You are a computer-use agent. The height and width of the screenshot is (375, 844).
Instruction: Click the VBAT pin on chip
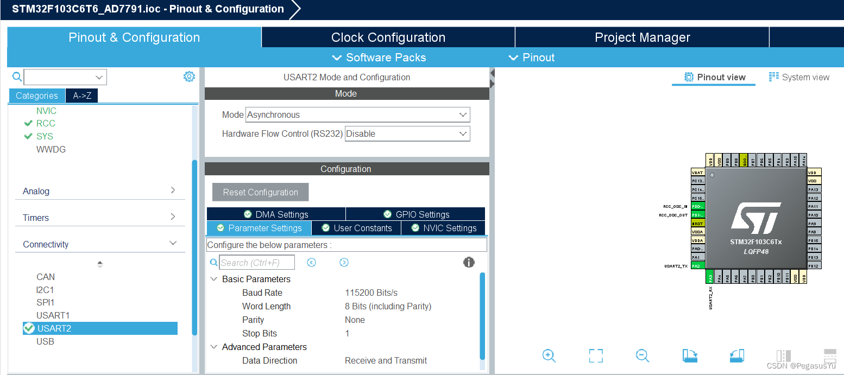698,173
